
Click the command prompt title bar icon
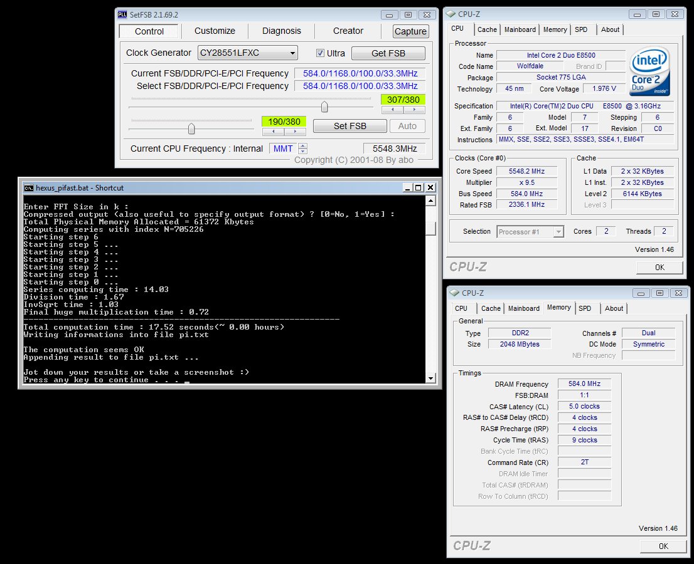click(29, 188)
